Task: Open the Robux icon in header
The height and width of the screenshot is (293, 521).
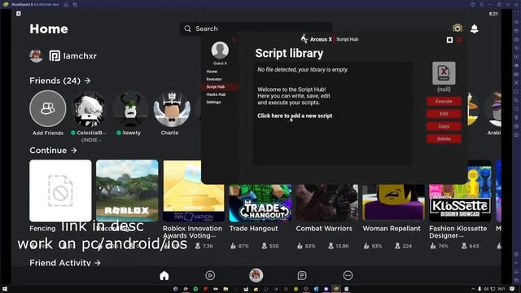Action: 458,28
